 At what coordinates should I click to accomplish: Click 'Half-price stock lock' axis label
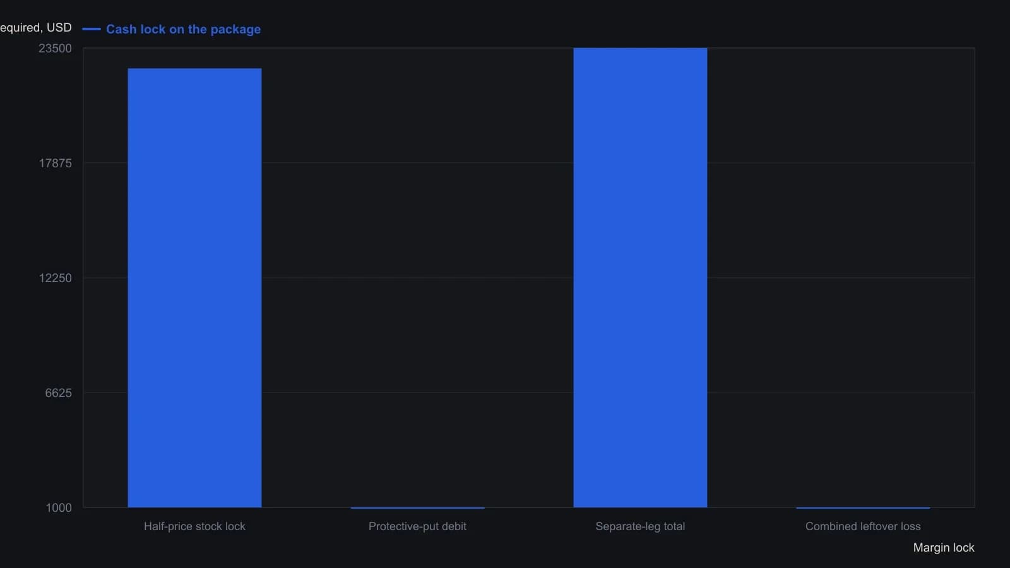(x=194, y=526)
